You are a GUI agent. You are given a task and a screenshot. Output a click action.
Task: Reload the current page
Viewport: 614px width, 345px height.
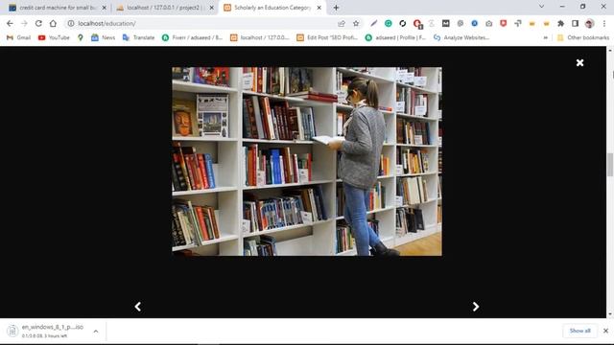coord(38,23)
